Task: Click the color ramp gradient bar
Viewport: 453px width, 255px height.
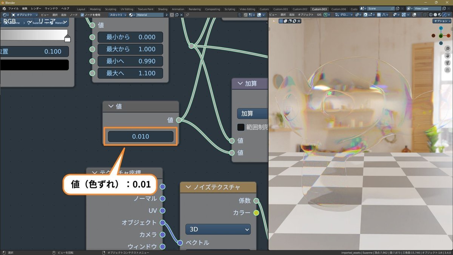Action: (x=34, y=35)
